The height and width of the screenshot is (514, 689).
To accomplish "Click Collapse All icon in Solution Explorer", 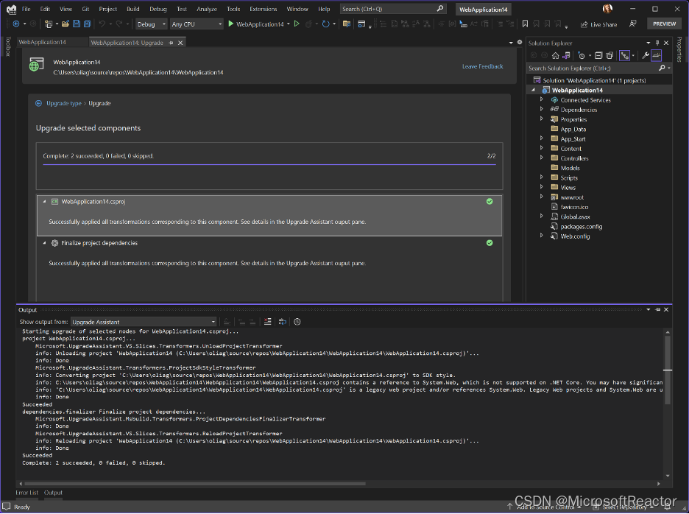I will pos(598,55).
